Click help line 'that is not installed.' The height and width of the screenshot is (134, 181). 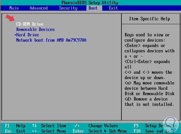coord(149,104)
